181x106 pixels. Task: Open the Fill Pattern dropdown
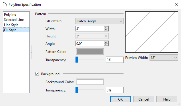[100, 21]
